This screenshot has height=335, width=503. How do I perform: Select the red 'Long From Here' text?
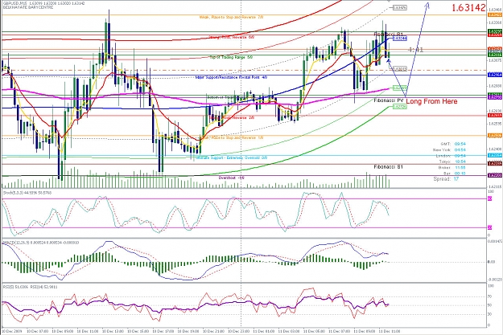431,101
